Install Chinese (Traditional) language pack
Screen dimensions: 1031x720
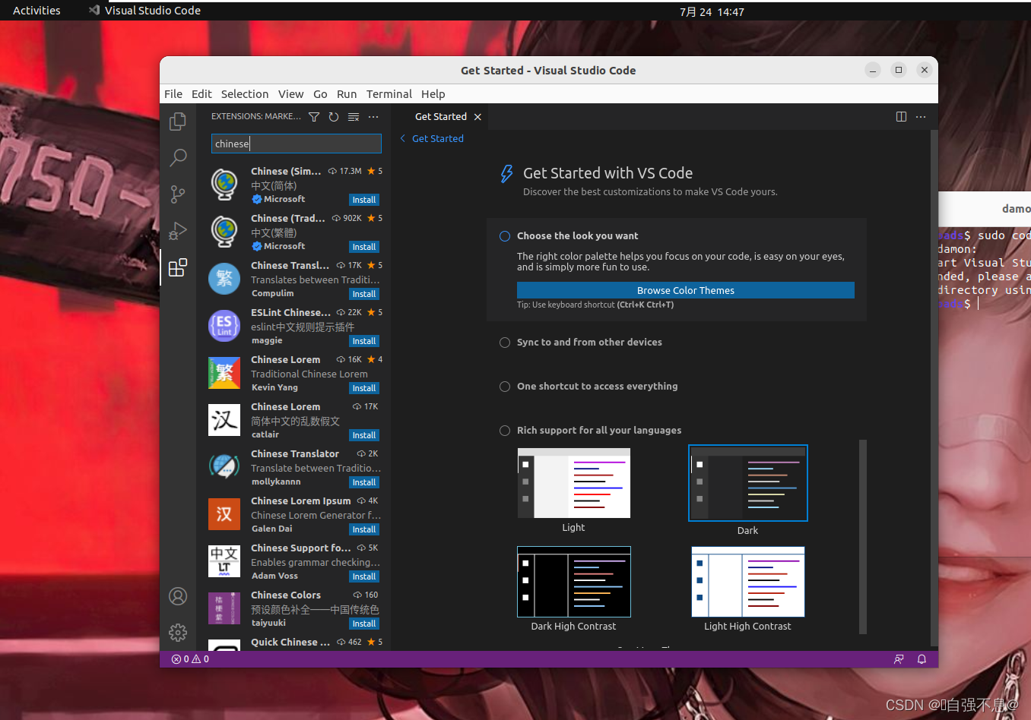coord(364,247)
